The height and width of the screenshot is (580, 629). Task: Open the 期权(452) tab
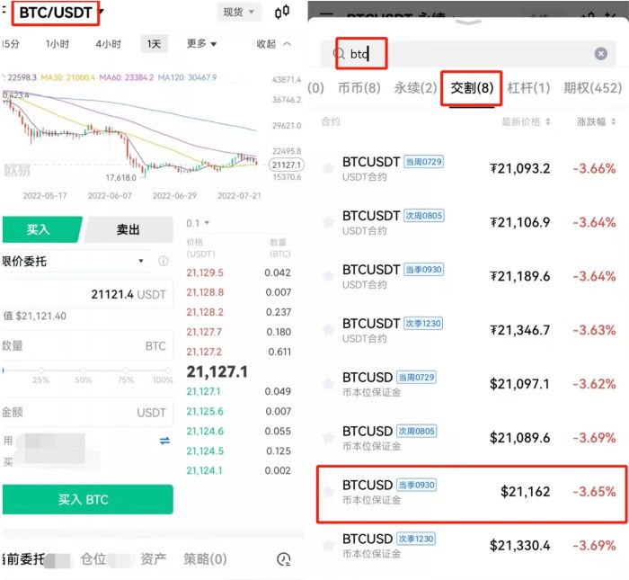click(x=592, y=88)
